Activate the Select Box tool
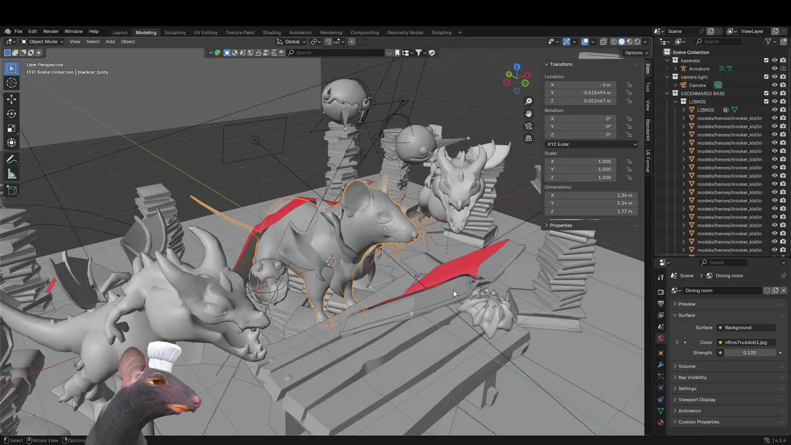The width and height of the screenshot is (791, 445). click(11, 68)
